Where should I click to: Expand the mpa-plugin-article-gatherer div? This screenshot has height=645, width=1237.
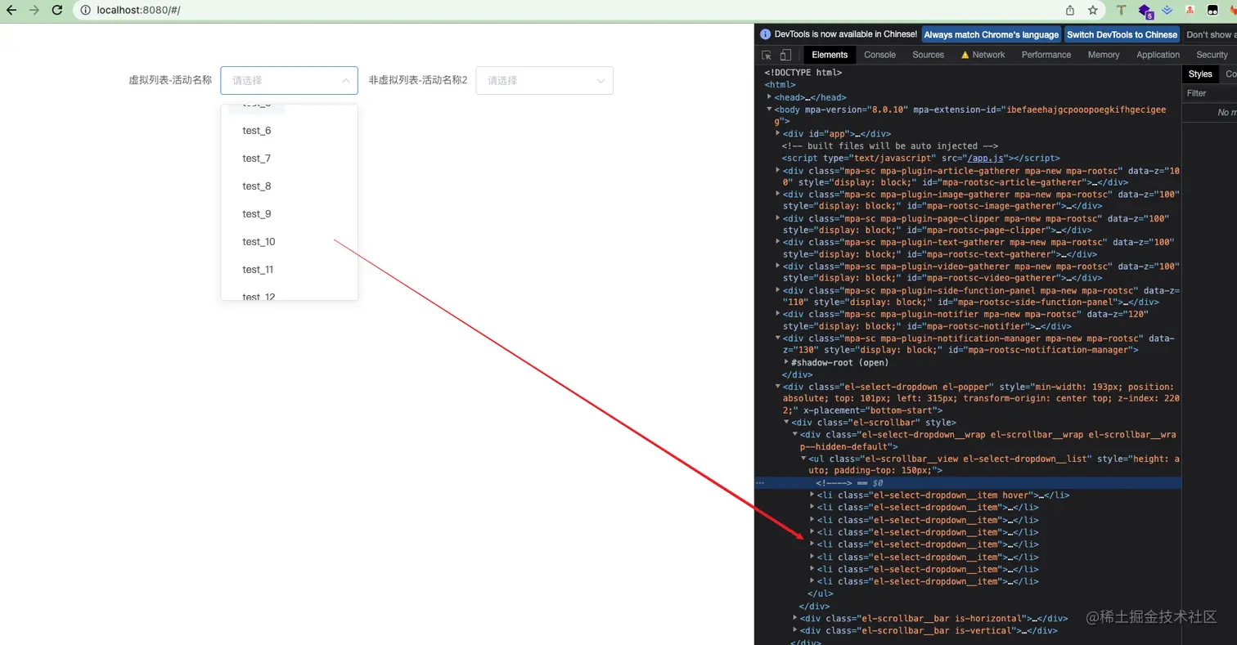(778, 171)
